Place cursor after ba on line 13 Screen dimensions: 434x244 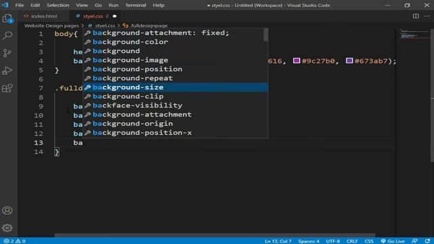point(83,142)
